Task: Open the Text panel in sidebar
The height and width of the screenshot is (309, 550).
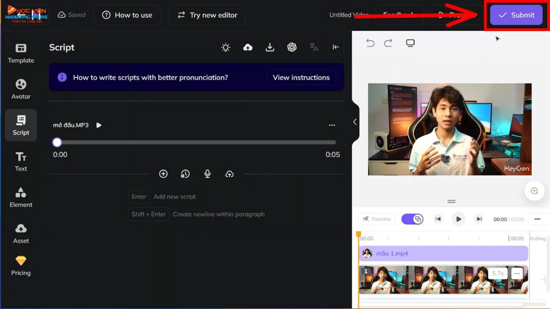Action: pyautogui.click(x=21, y=162)
